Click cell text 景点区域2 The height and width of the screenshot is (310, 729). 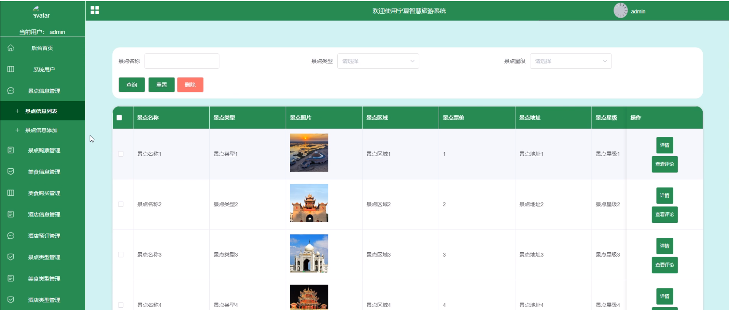point(379,204)
